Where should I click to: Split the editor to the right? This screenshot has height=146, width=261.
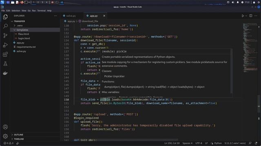point(251,16)
